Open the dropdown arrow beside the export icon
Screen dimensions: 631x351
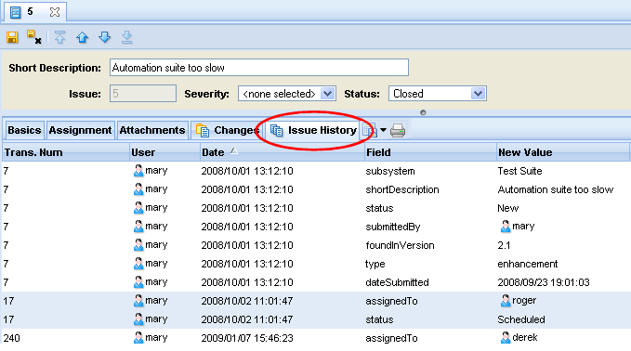tap(383, 130)
